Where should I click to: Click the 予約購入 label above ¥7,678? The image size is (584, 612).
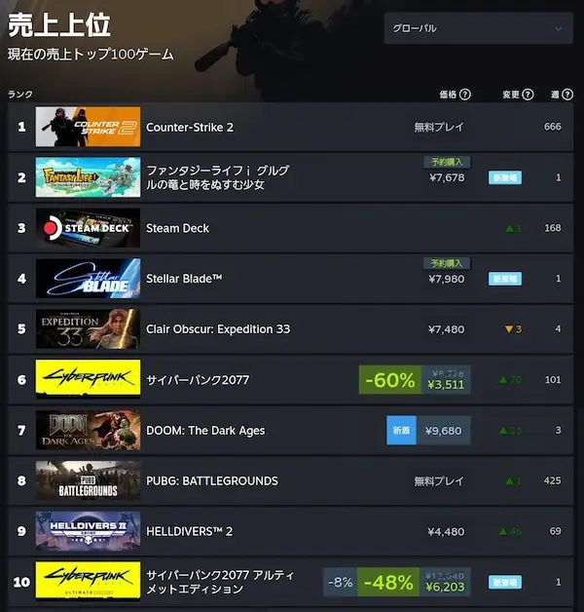tap(447, 162)
